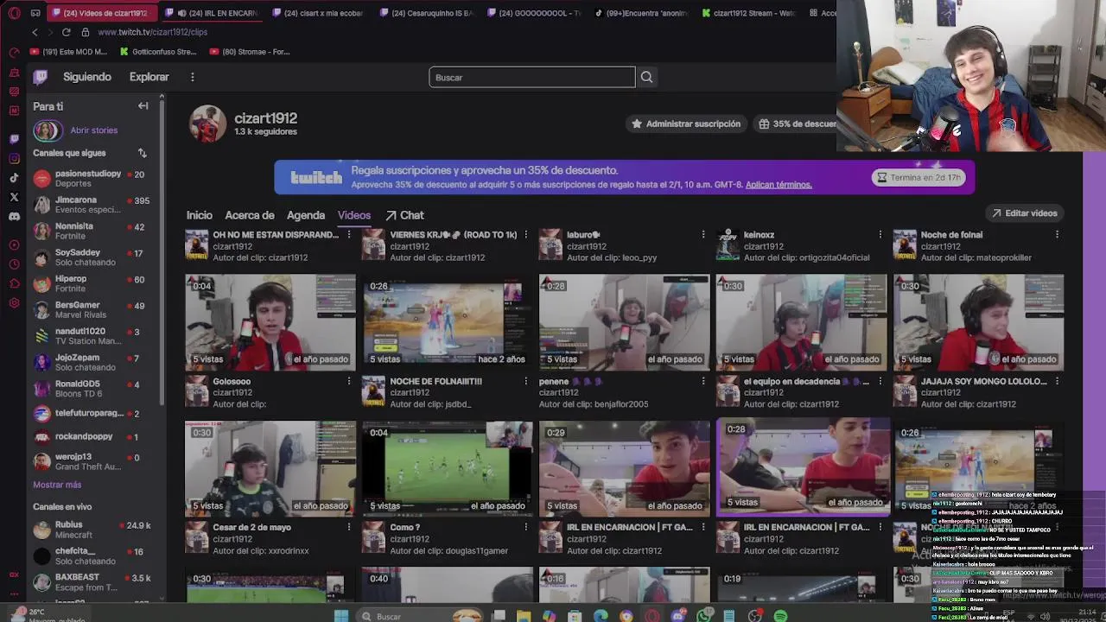Open the Discord taskbar icon

click(x=678, y=616)
